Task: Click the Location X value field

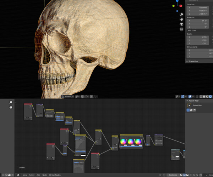Action: pos(198,7)
